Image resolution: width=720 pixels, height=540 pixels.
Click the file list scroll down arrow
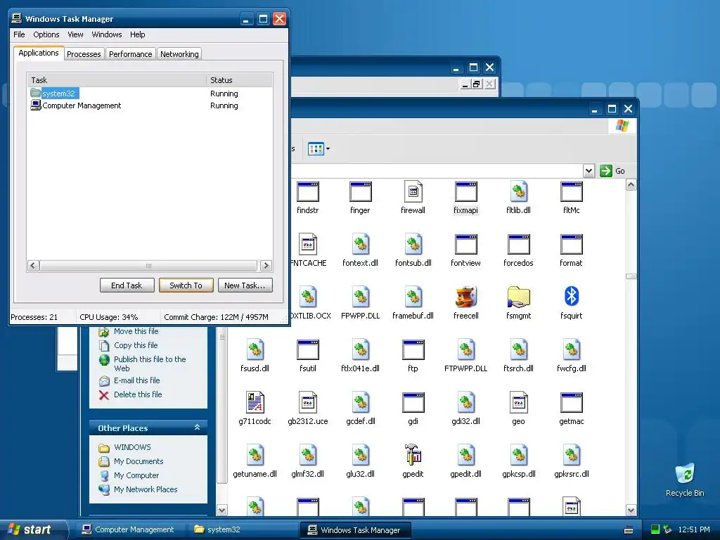point(631,510)
